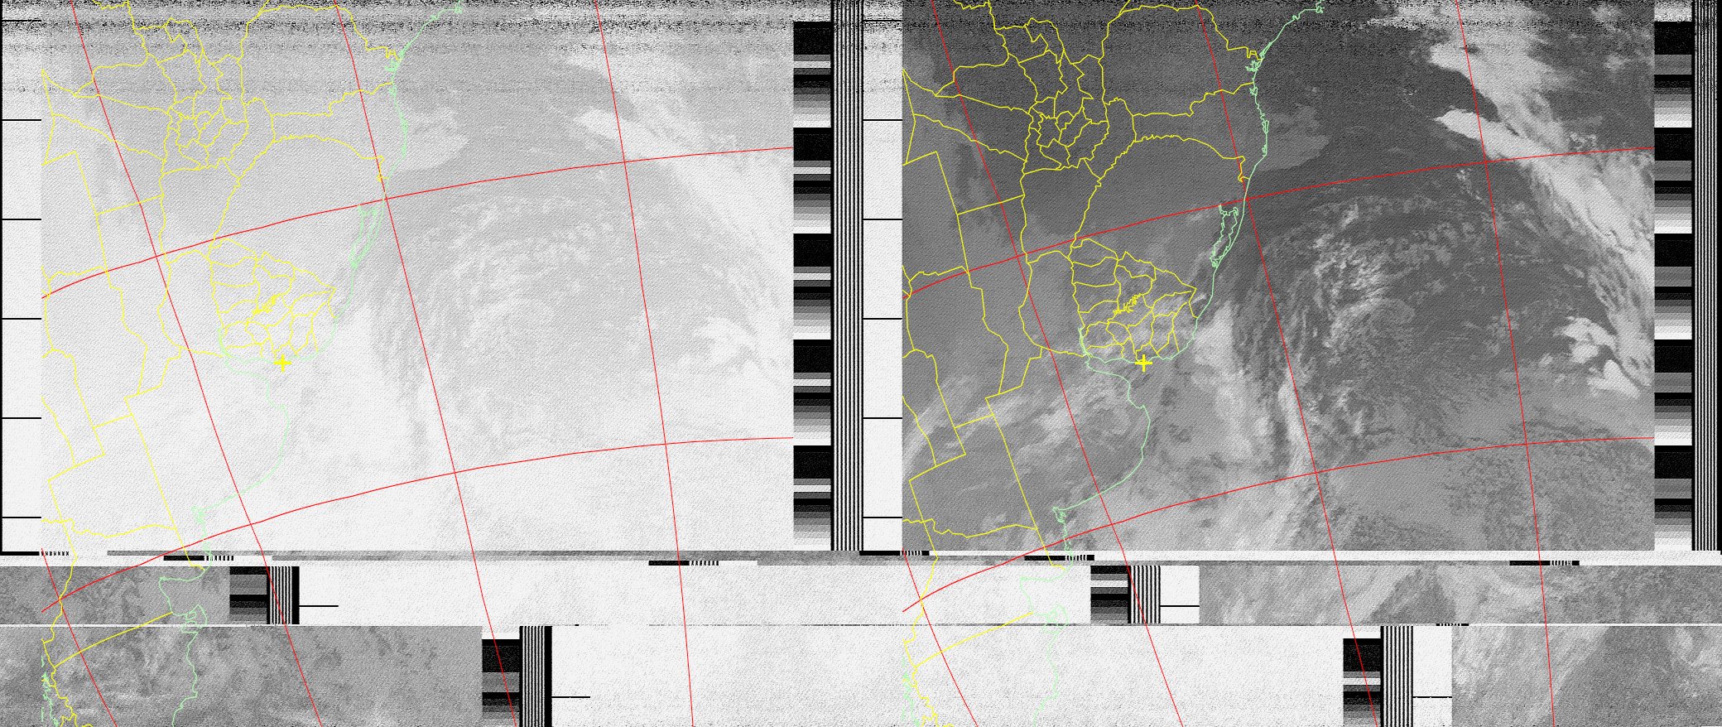Click the yellow cross marker in left image
The image size is (1722, 727).
pyautogui.click(x=282, y=363)
